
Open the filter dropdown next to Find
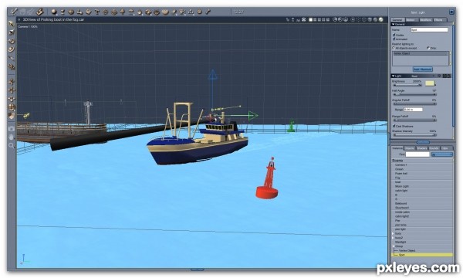[442, 154]
